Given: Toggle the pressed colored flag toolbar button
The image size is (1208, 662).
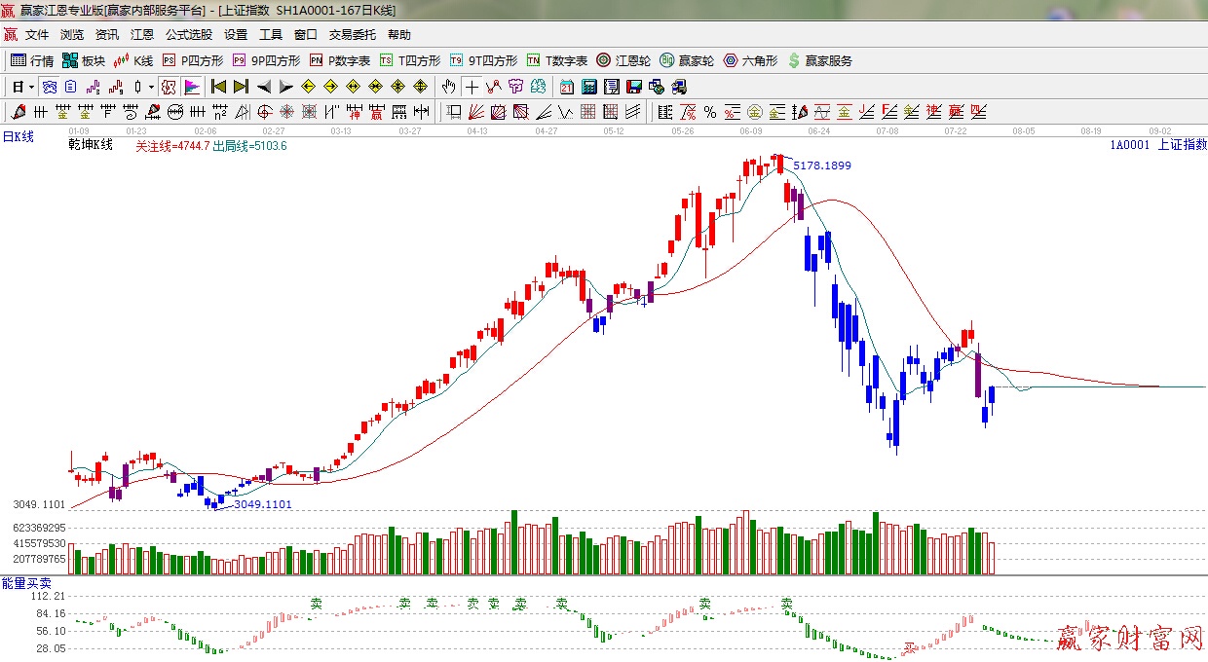Looking at the screenshot, I should 191,87.
